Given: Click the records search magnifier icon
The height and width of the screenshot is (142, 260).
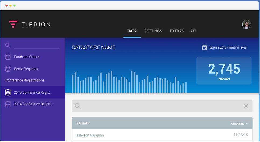Looking at the screenshot, I should 78,106.
